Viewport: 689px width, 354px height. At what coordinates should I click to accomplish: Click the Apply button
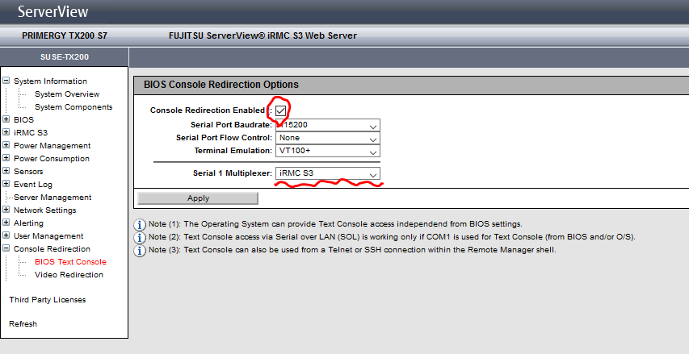click(x=198, y=198)
